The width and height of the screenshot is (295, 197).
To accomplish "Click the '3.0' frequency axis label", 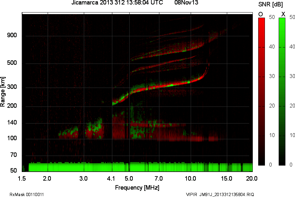I will [83, 178].
